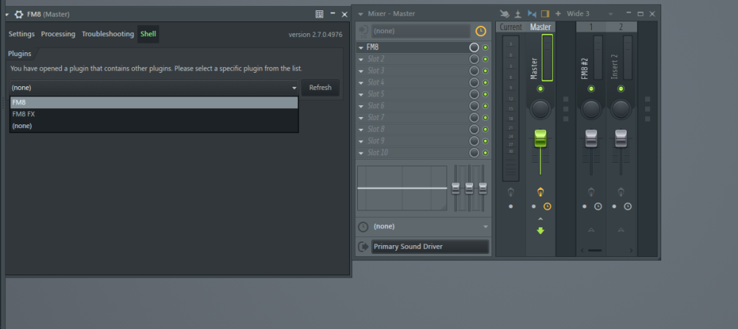This screenshot has width=738, height=329.
Task: Click the orange input latency clock icon
Action: coord(480,31)
